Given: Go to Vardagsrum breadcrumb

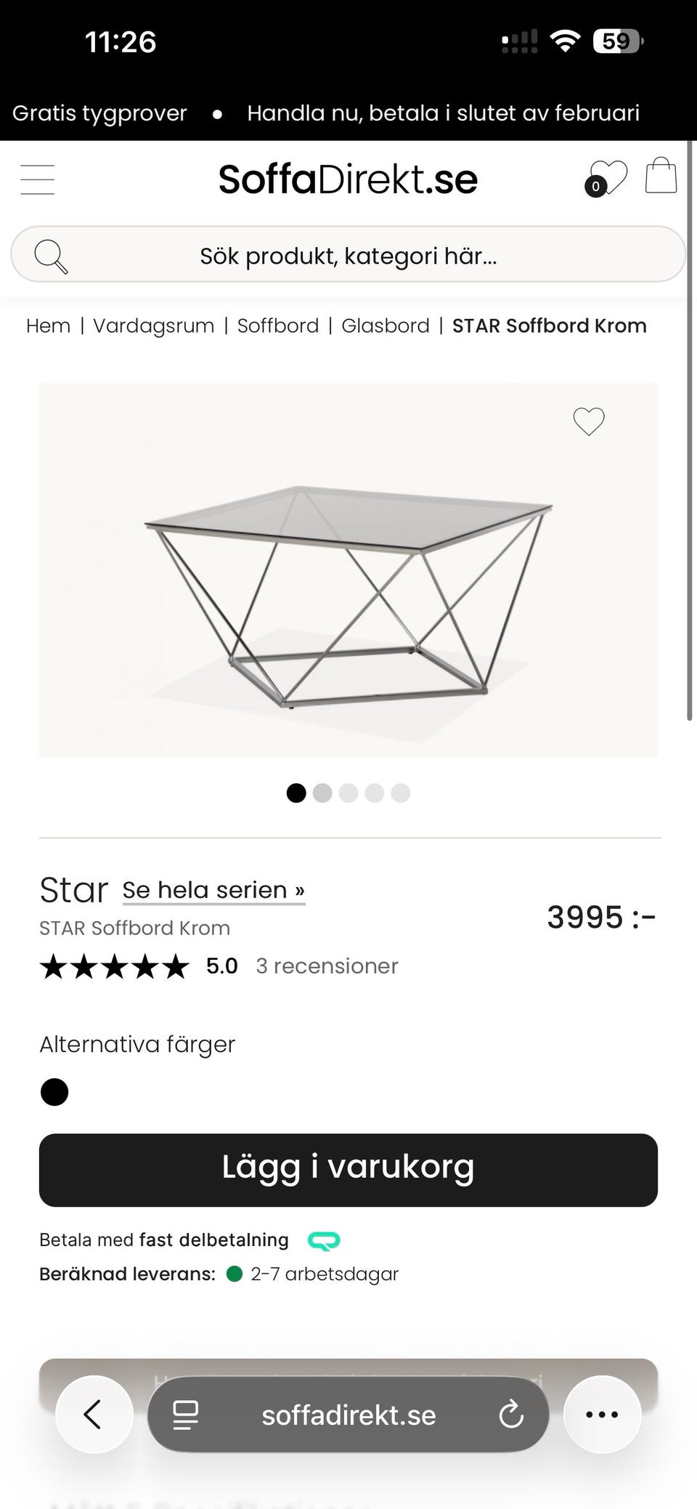Looking at the screenshot, I should click(154, 325).
